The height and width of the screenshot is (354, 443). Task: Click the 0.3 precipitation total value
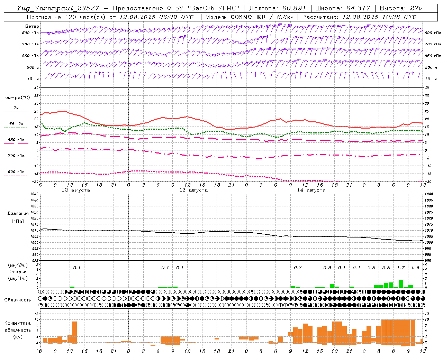[x=298, y=268]
